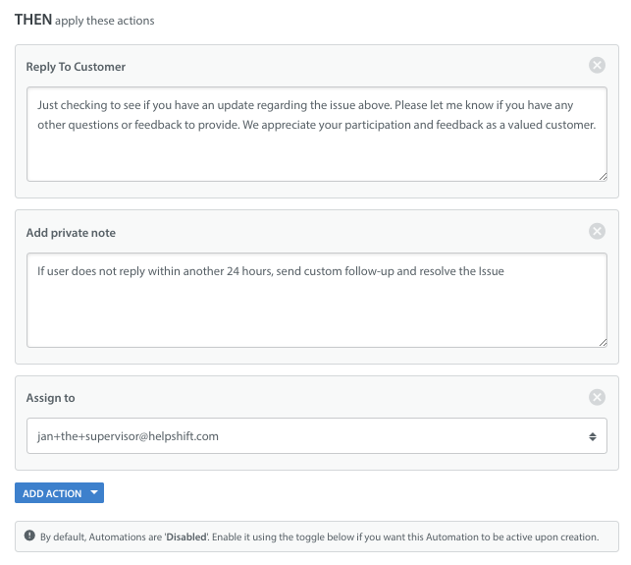Expand the ADD ACTION caret arrow
Screen dimensions: 631x565
click(93, 493)
